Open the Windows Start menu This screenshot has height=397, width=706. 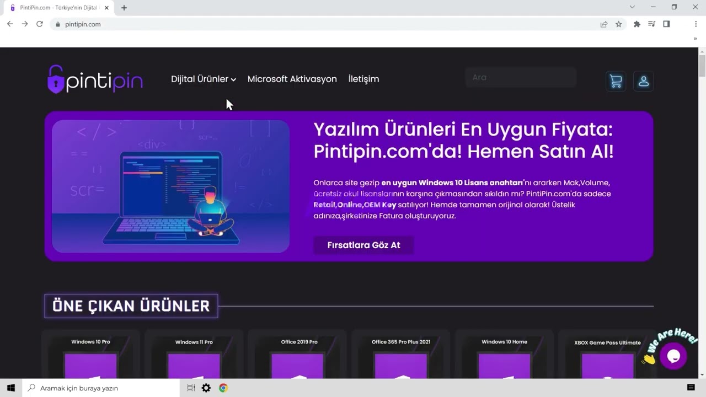pos(10,388)
